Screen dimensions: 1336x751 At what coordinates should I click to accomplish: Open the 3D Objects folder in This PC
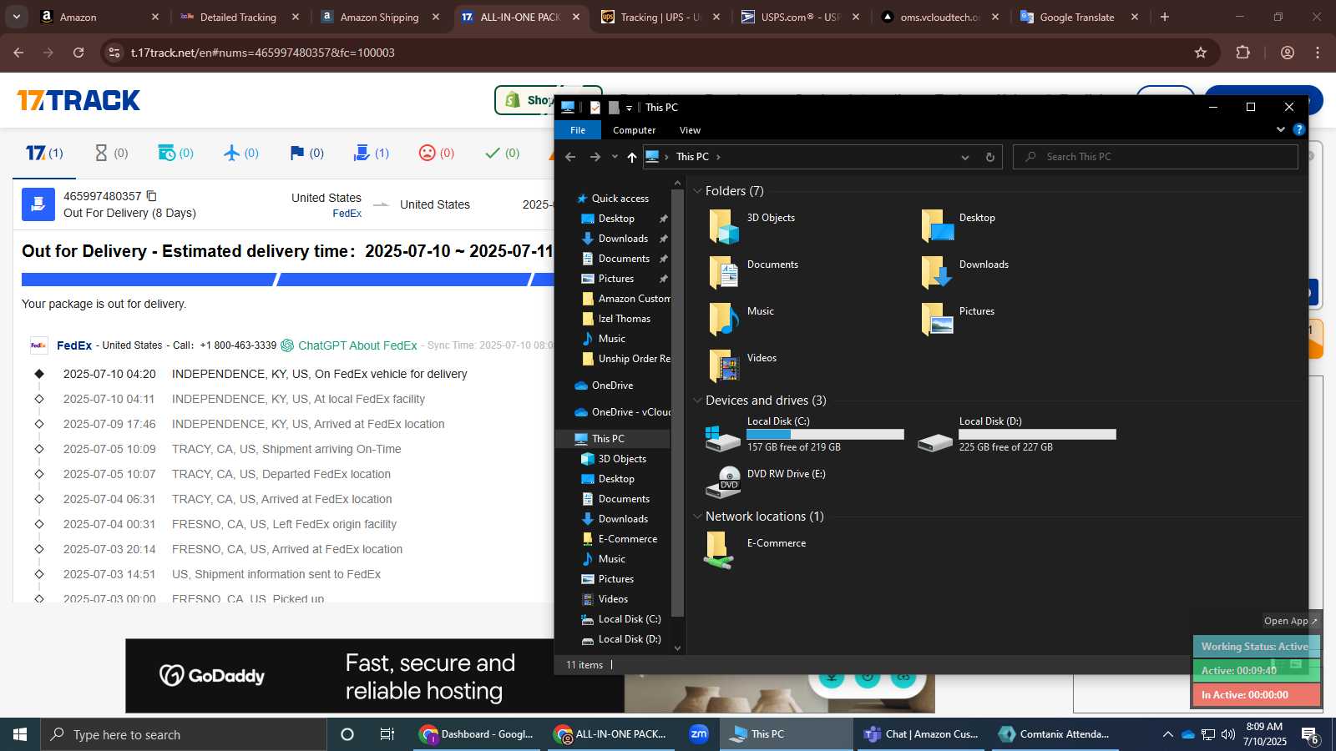click(751, 225)
